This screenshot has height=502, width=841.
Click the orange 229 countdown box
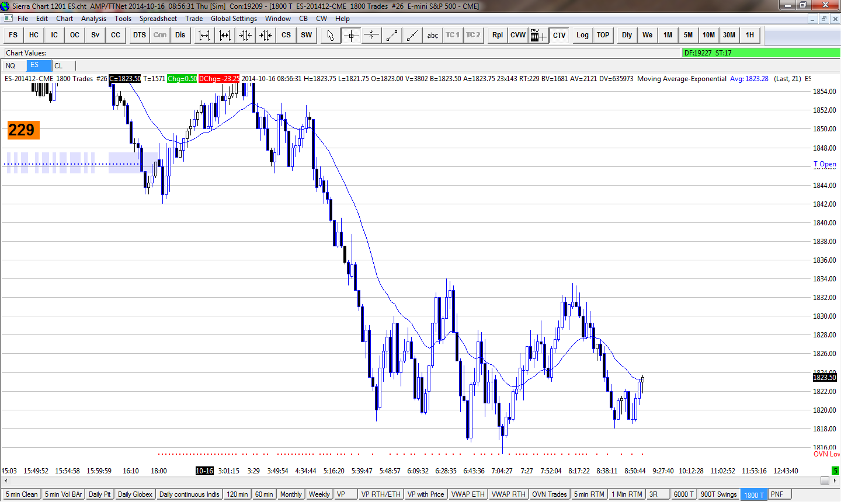point(23,130)
